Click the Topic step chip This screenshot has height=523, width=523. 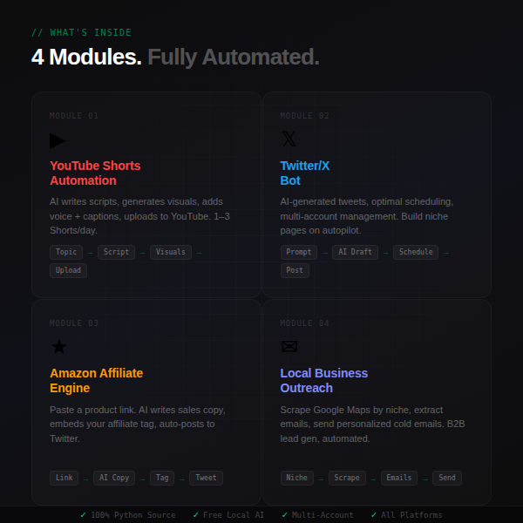pyautogui.click(x=66, y=252)
